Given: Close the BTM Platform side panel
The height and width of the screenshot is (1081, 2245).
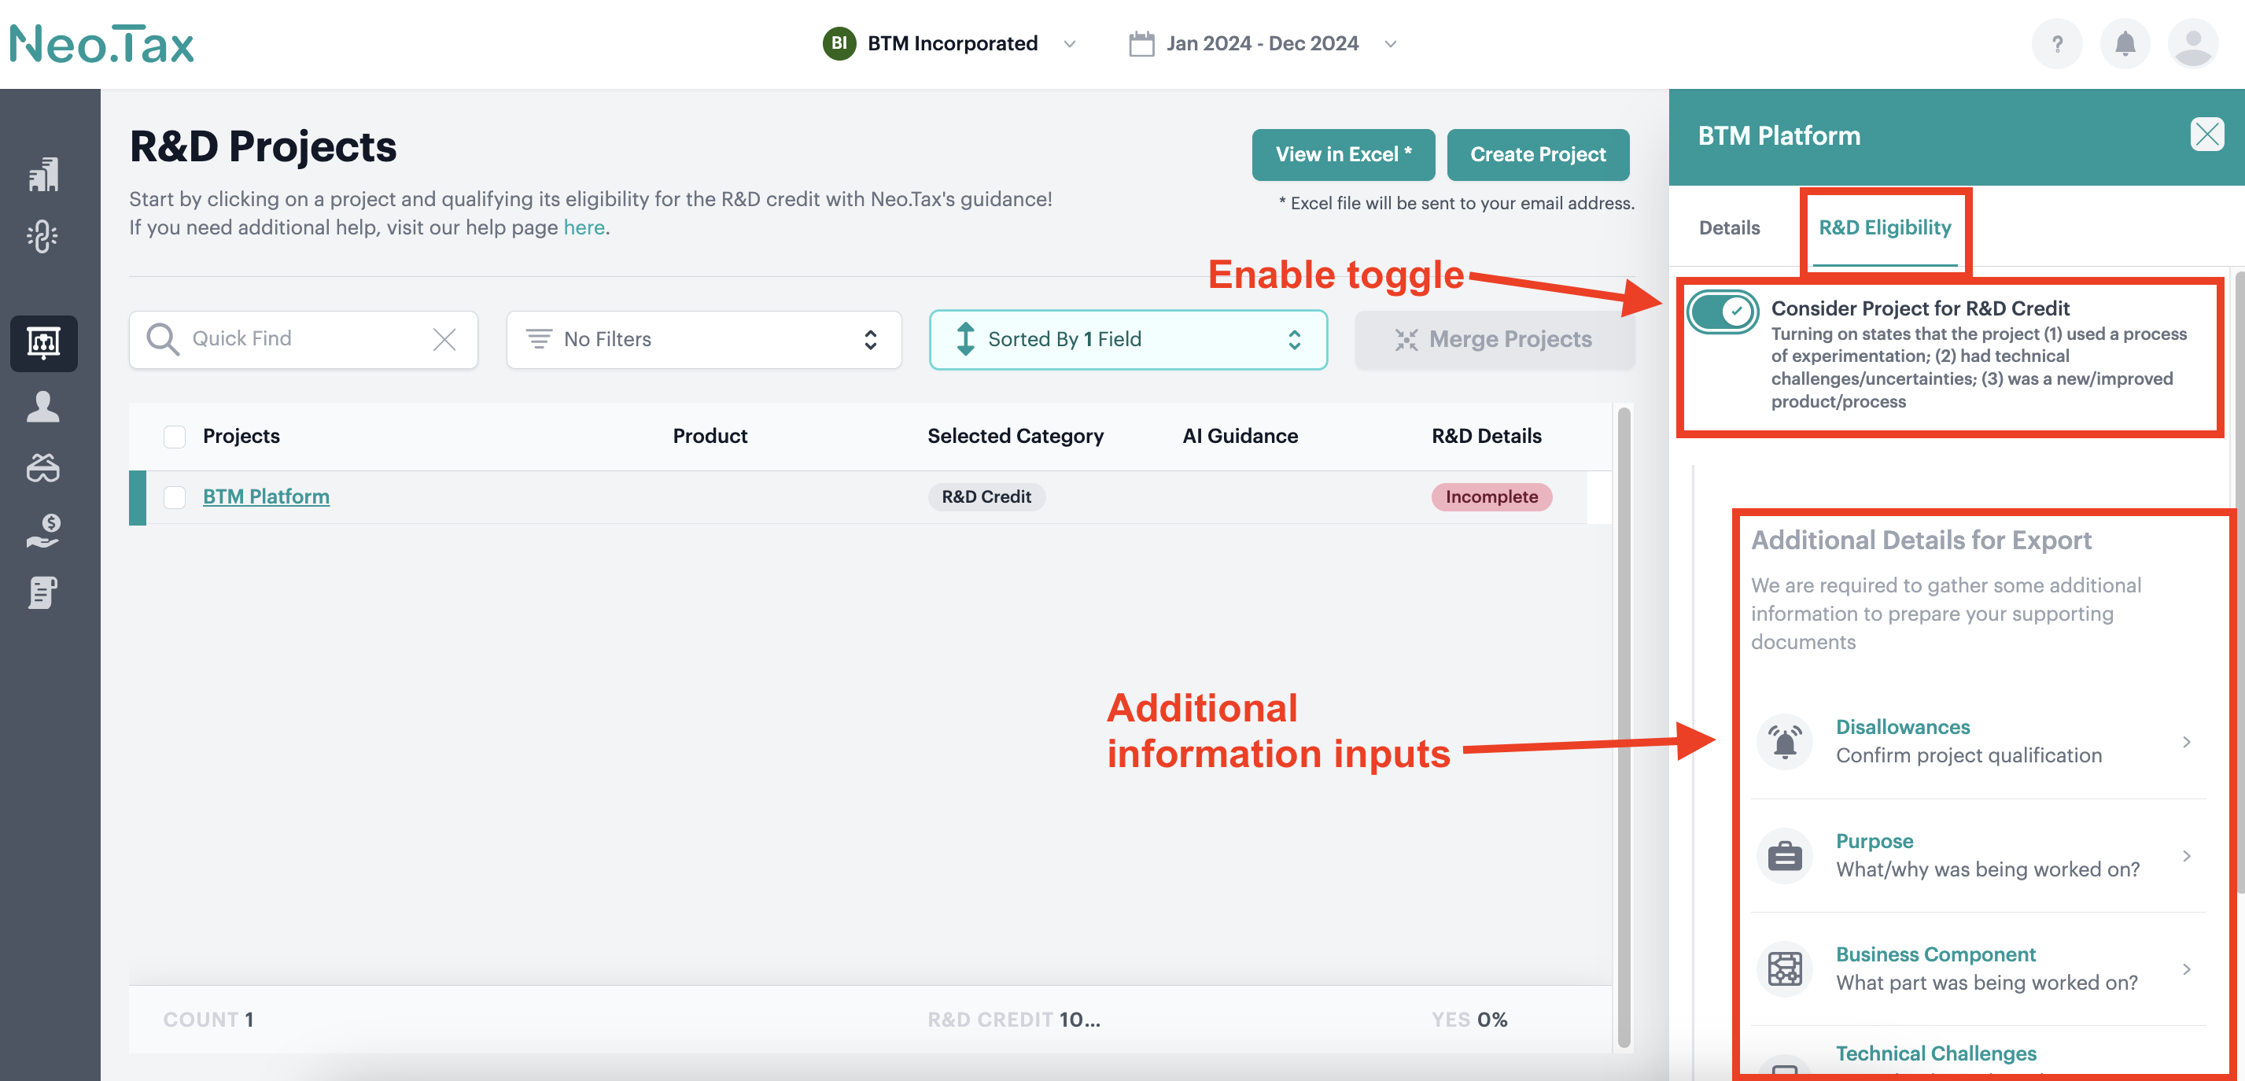Looking at the screenshot, I should 2206,135.
